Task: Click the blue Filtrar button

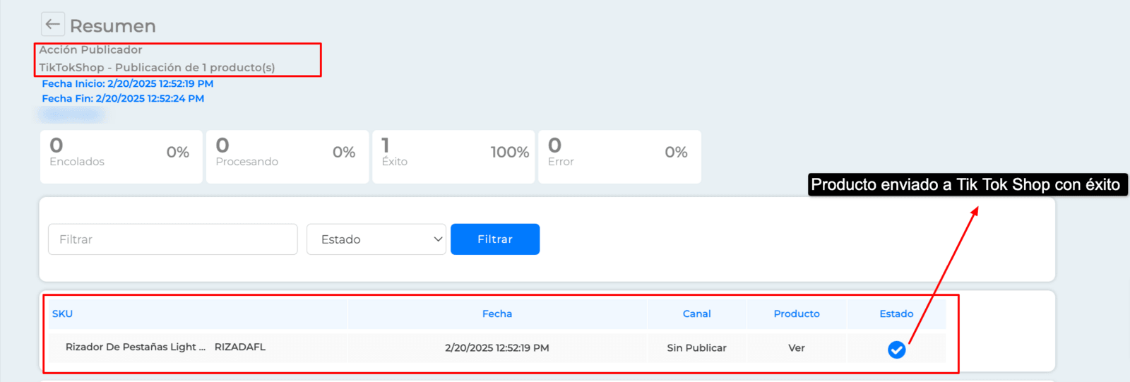Action: click(x=495, y=239)
